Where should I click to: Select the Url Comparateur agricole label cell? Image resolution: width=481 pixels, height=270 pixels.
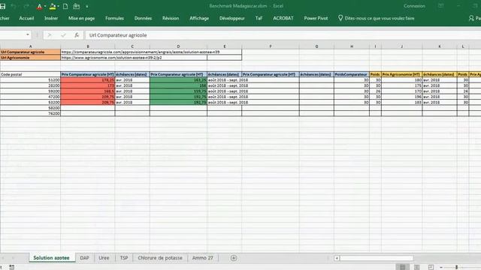30,52
